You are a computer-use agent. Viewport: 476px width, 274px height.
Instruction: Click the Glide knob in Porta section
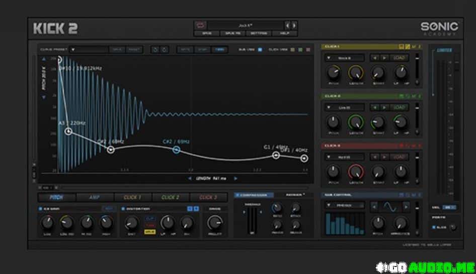click(453, 227)
